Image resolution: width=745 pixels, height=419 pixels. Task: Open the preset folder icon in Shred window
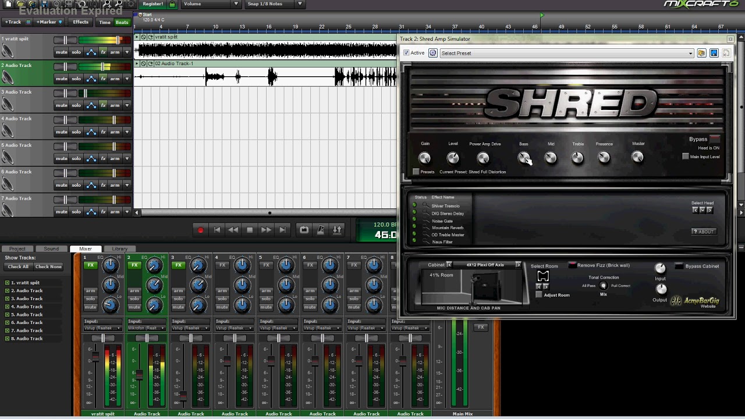[701, 53]
